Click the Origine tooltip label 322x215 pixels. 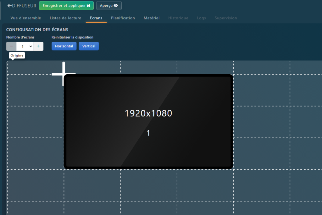tap(17, 55)
